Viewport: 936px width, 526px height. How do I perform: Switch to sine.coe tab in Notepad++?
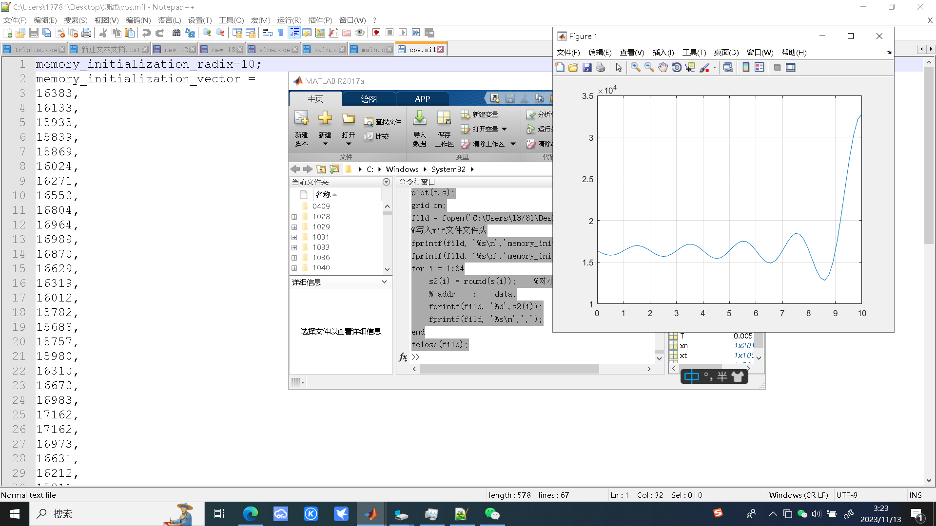[273, 49]
